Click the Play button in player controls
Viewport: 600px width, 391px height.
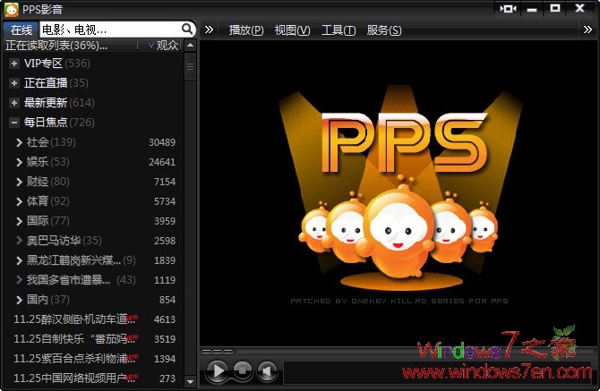(217, 370)
